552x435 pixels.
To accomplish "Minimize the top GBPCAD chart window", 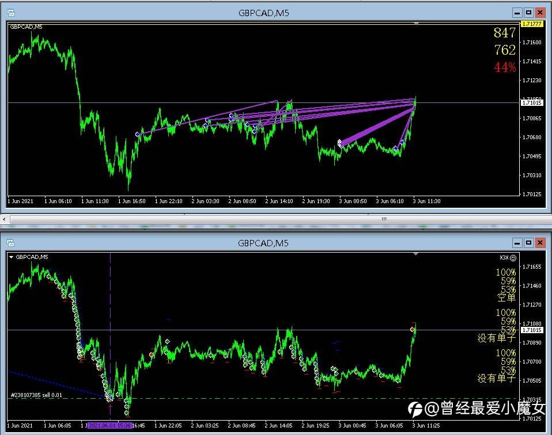I will point(517,13).
